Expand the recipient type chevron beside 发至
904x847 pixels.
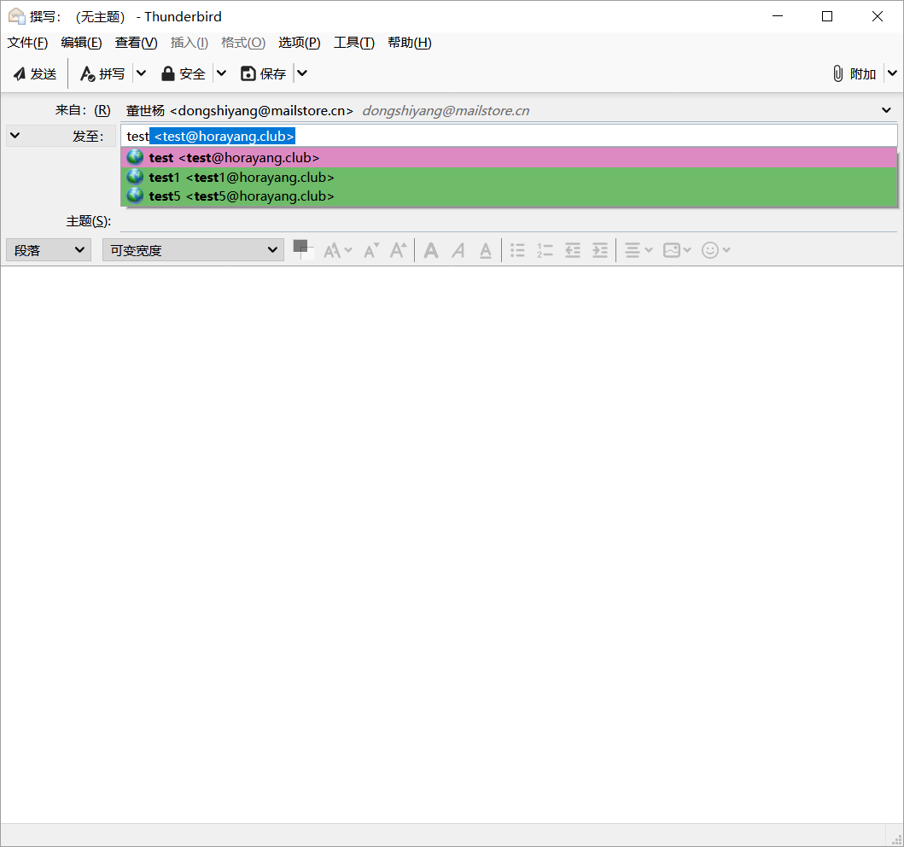pyautogui.click(x=15, y=136)
